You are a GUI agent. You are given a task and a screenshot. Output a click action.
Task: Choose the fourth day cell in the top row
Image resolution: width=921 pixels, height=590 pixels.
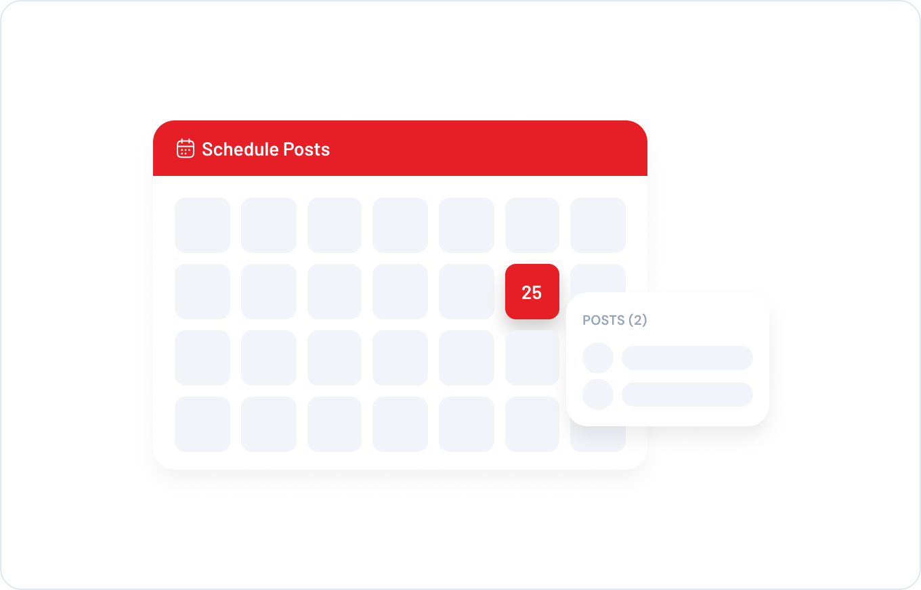coord(400,225)
